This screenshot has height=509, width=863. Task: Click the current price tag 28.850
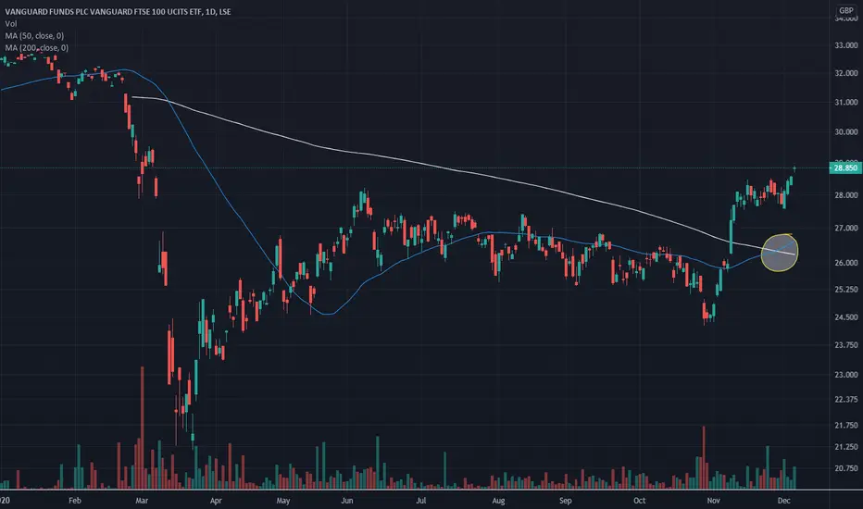point(845,168)
